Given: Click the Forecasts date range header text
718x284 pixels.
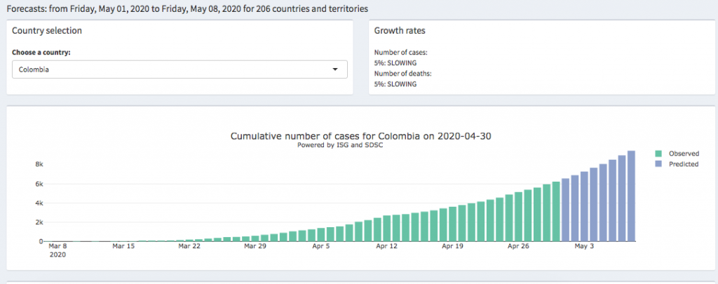Looking at the screenshot, I should click(x=187, y=8).
